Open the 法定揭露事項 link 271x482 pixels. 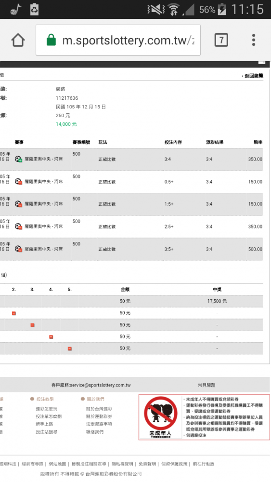pyautogui.click(x=99, y=424)
